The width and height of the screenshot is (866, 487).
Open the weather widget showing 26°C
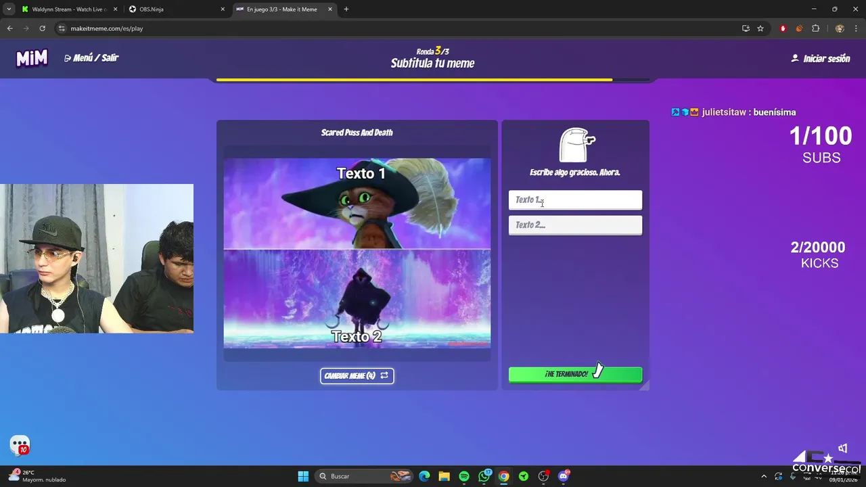pos(38,476)
